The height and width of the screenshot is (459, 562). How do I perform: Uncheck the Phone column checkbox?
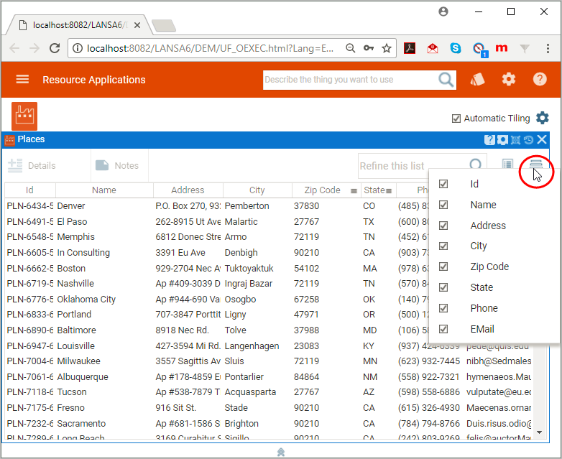[443, 308]
